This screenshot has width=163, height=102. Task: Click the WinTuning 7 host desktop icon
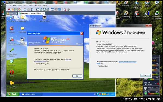coord(126,14)
